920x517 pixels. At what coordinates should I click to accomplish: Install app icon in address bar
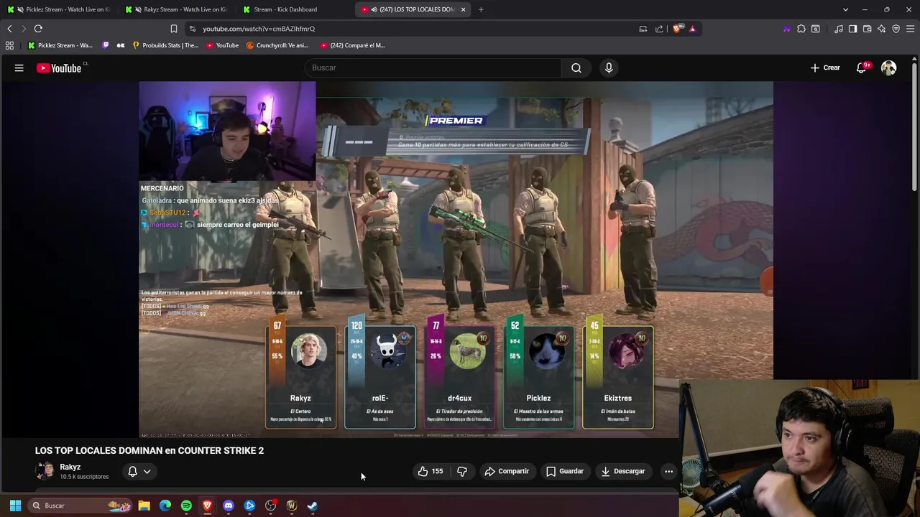pos(643,29)
